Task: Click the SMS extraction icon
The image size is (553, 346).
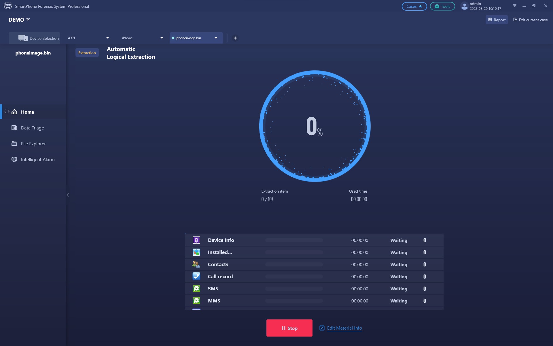Action: [x=196, y=289]
